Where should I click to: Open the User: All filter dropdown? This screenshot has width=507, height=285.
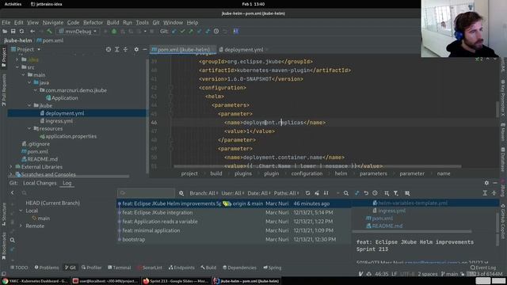point(233,193)
